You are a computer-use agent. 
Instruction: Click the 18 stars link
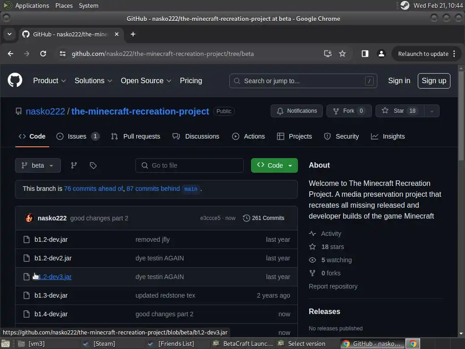pos(333,247)
